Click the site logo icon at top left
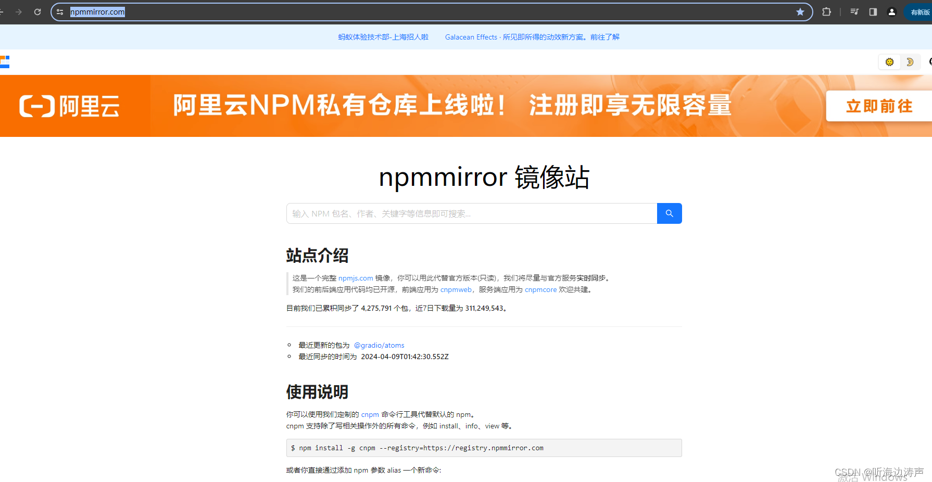 5,62
